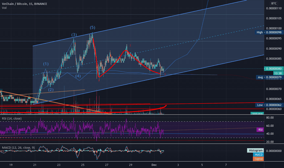Viewport: 284px width, 168px height.
Task: Click the Low 0.00000062 price label
Action: [x=269, y=105]
